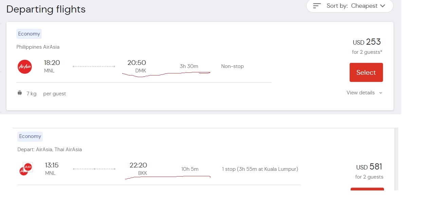Click the first flight's Economy tag

tap(29, 34)
